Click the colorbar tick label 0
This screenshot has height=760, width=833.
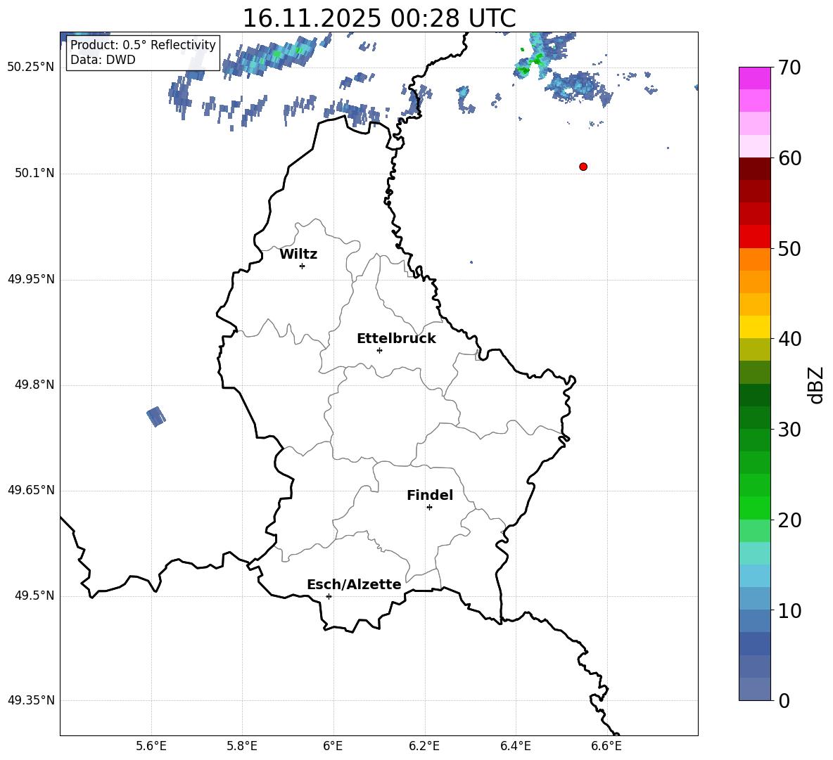[x=784, y=700]
